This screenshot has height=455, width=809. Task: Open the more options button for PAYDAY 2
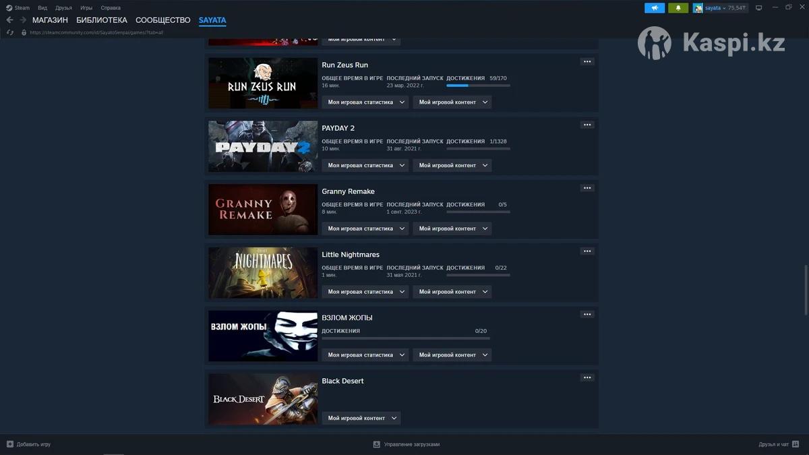coord(587,125)
